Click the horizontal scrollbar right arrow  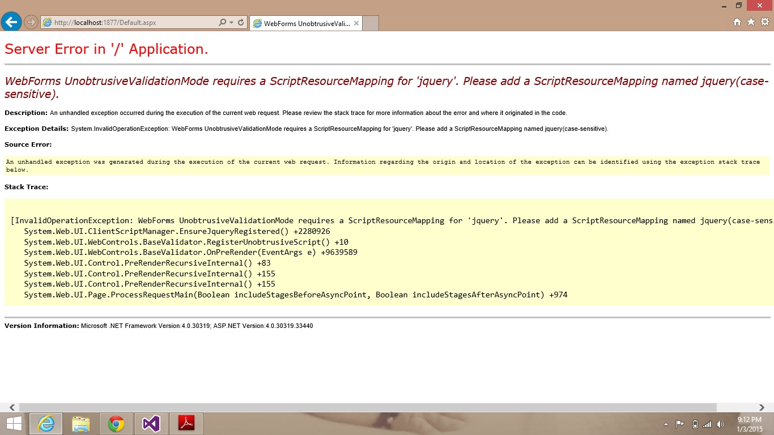click(762, 407)
